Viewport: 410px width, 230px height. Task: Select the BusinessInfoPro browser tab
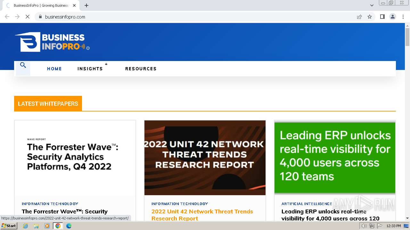(x=41, y=5)
